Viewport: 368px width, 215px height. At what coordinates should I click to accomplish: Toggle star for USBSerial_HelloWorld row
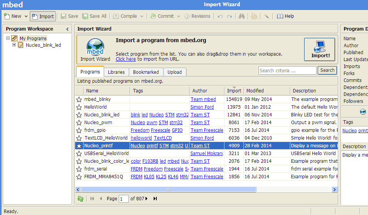79,154
